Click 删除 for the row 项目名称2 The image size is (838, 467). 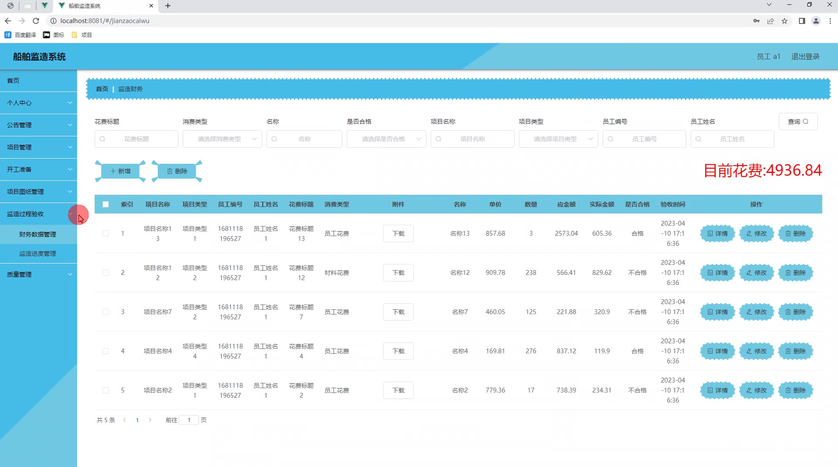pyautogui.click(x=796, y=390)
